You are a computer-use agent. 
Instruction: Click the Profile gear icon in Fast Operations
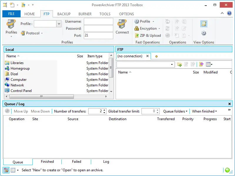tap(136, 21)
